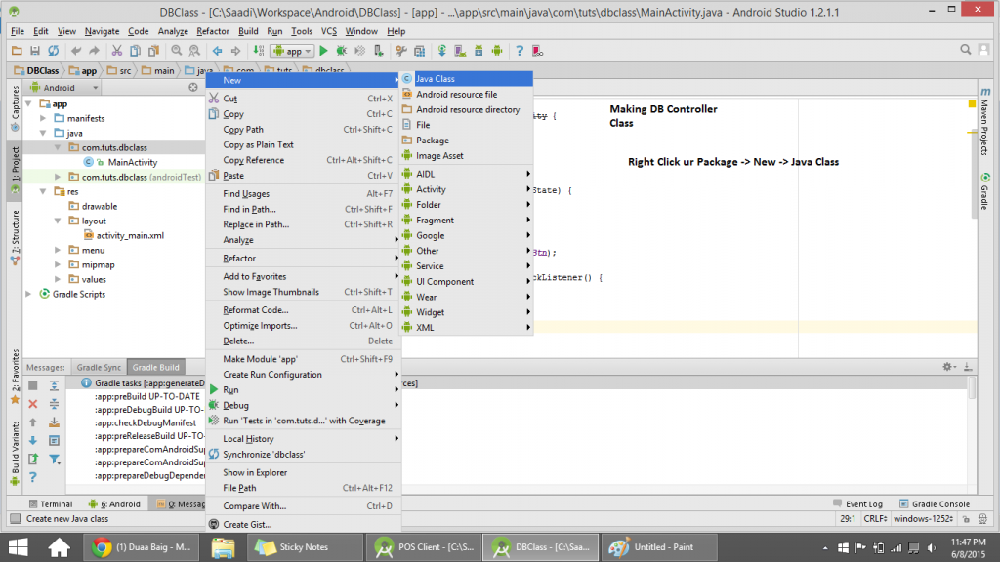Click the help question mark icon
This screenshot has width=1000, height=562.
point(519,50)
